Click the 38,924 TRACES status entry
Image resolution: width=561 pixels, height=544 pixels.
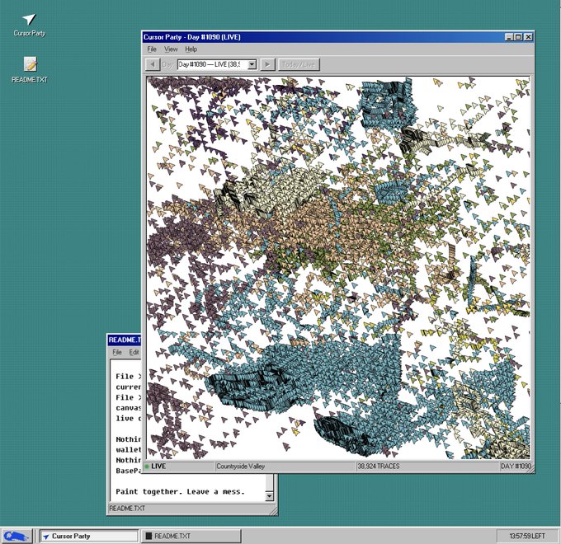pyautogui.click(x=379, y=466)
